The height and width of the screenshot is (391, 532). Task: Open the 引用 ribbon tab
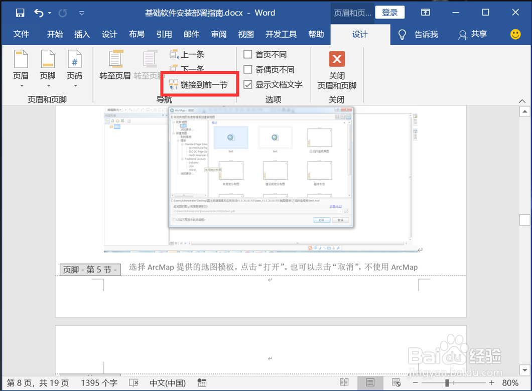pos(164,34)
